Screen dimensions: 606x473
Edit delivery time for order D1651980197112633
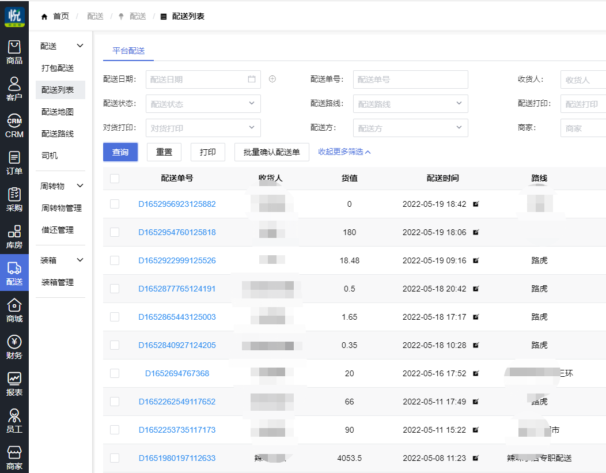pyautogui.click(x=476, y=458)
